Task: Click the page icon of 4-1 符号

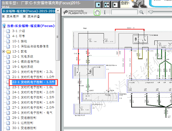Action: [x=8, y=36]
